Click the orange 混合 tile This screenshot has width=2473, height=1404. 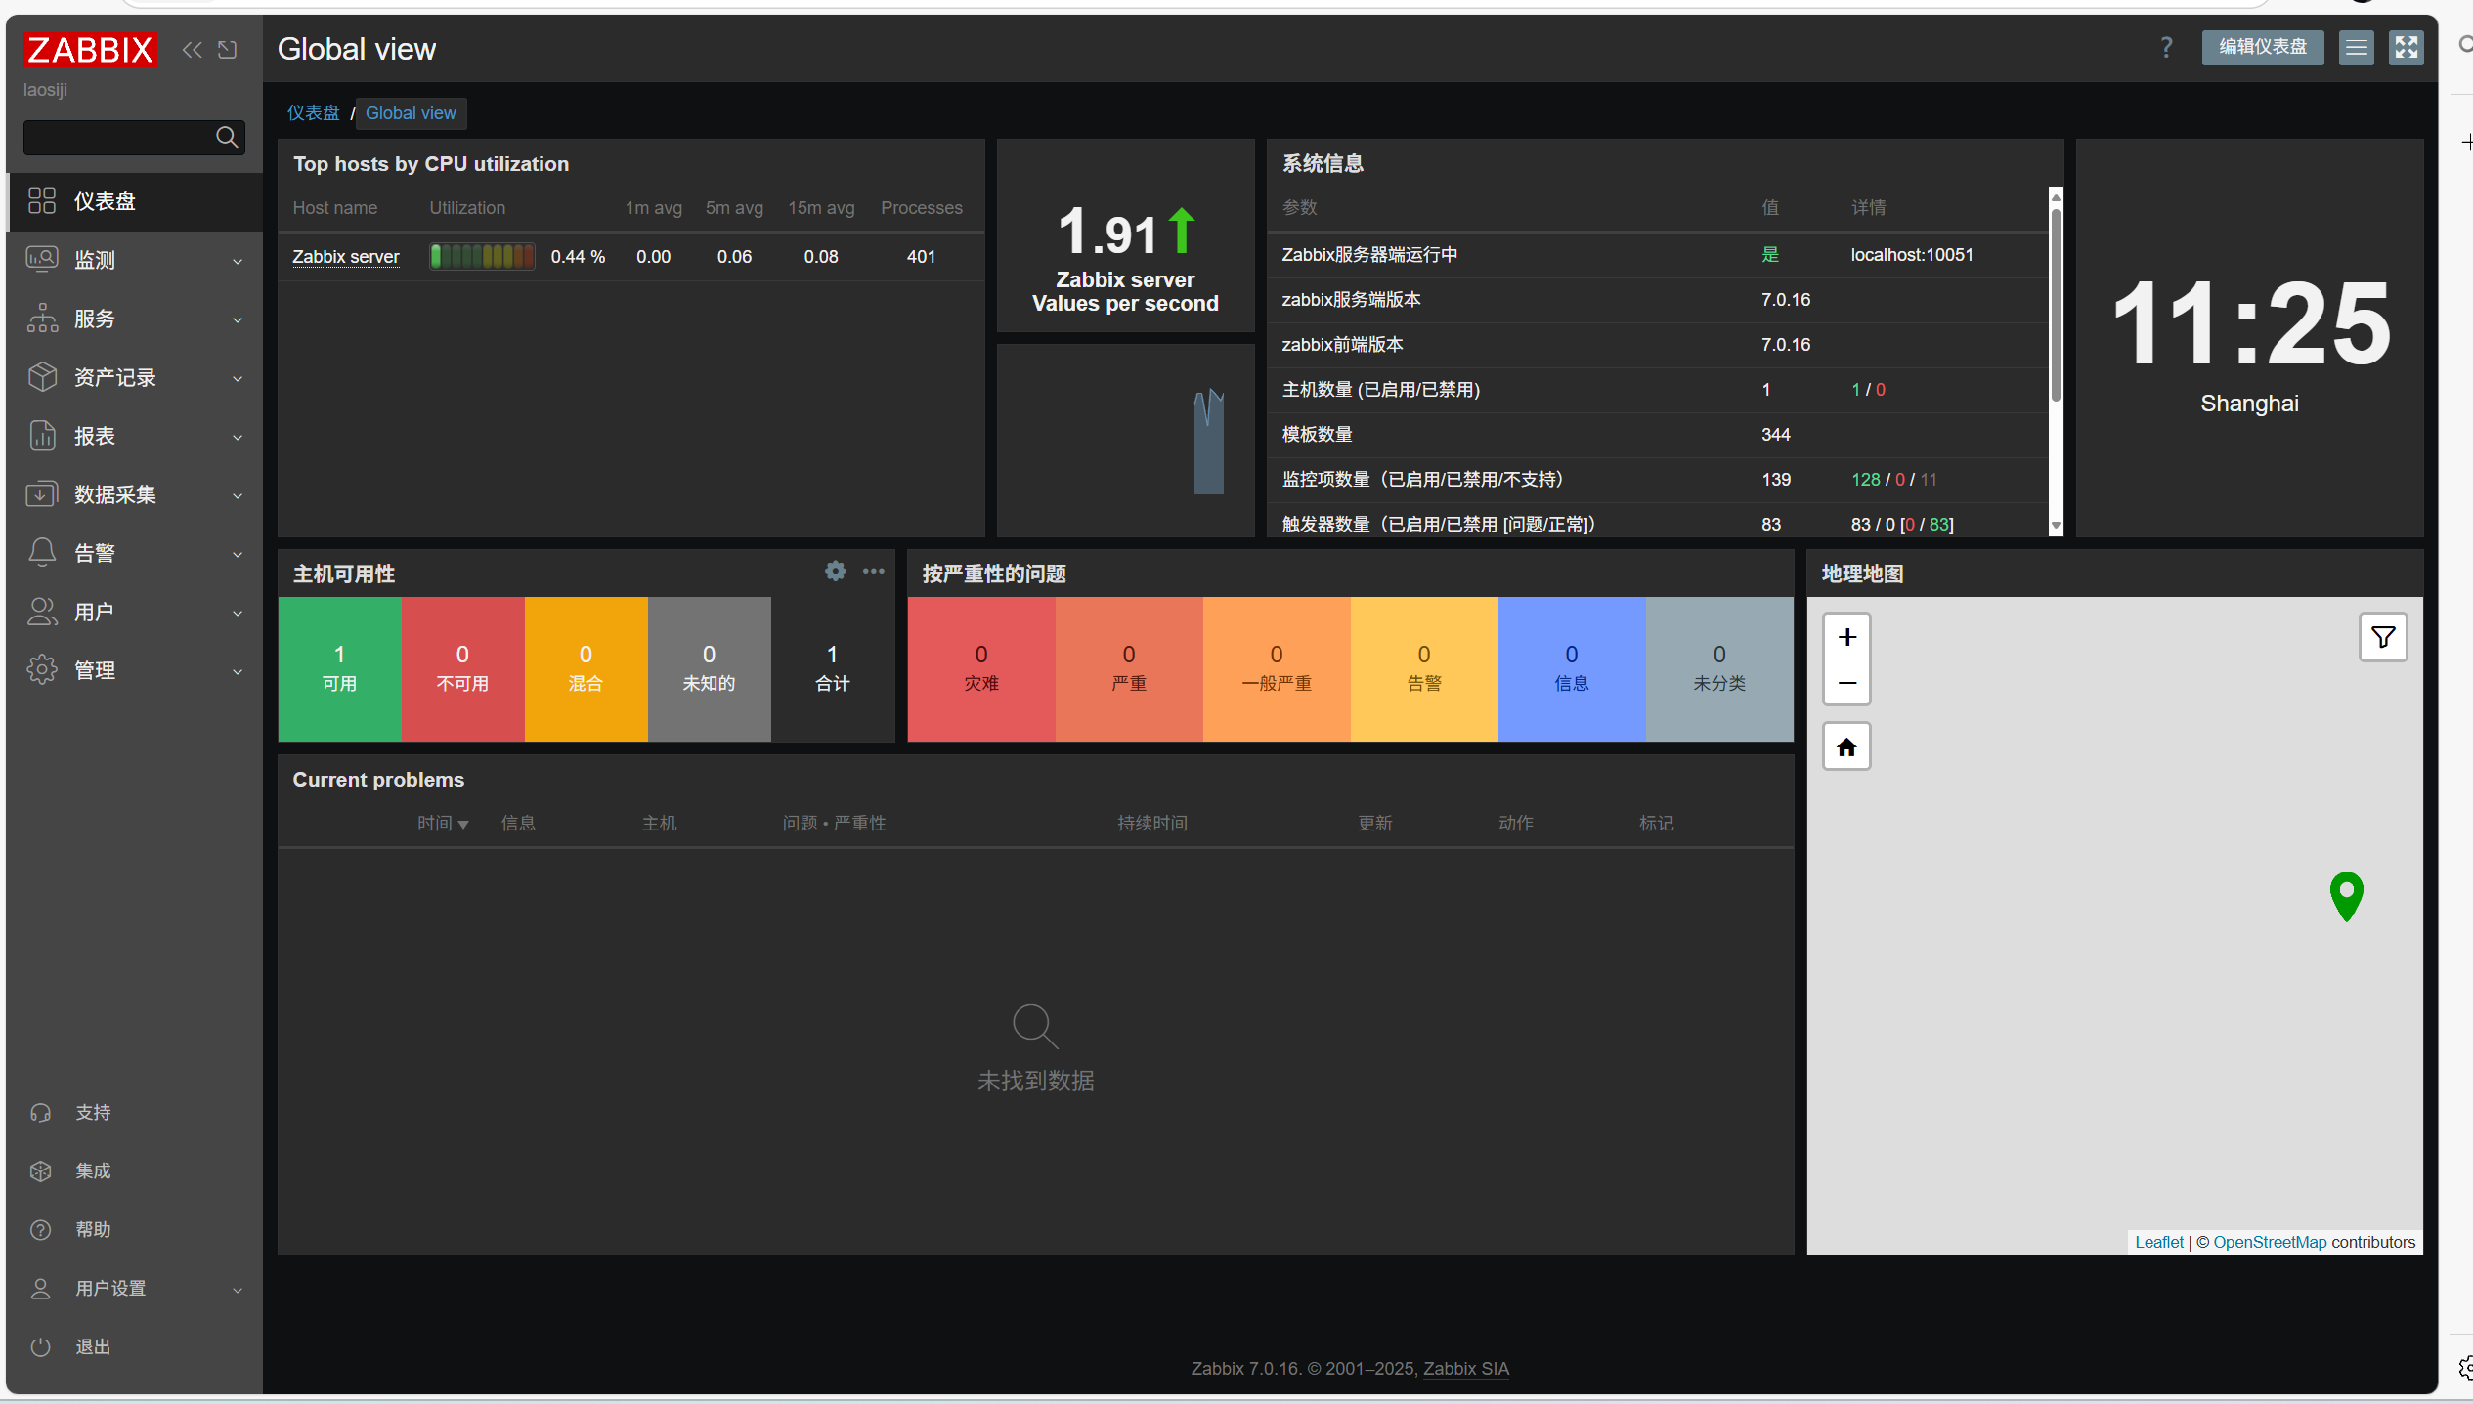(586, 669)
